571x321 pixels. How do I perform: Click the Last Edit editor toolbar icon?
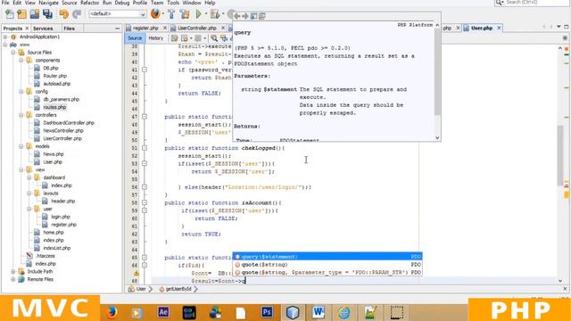coord(175,38)
